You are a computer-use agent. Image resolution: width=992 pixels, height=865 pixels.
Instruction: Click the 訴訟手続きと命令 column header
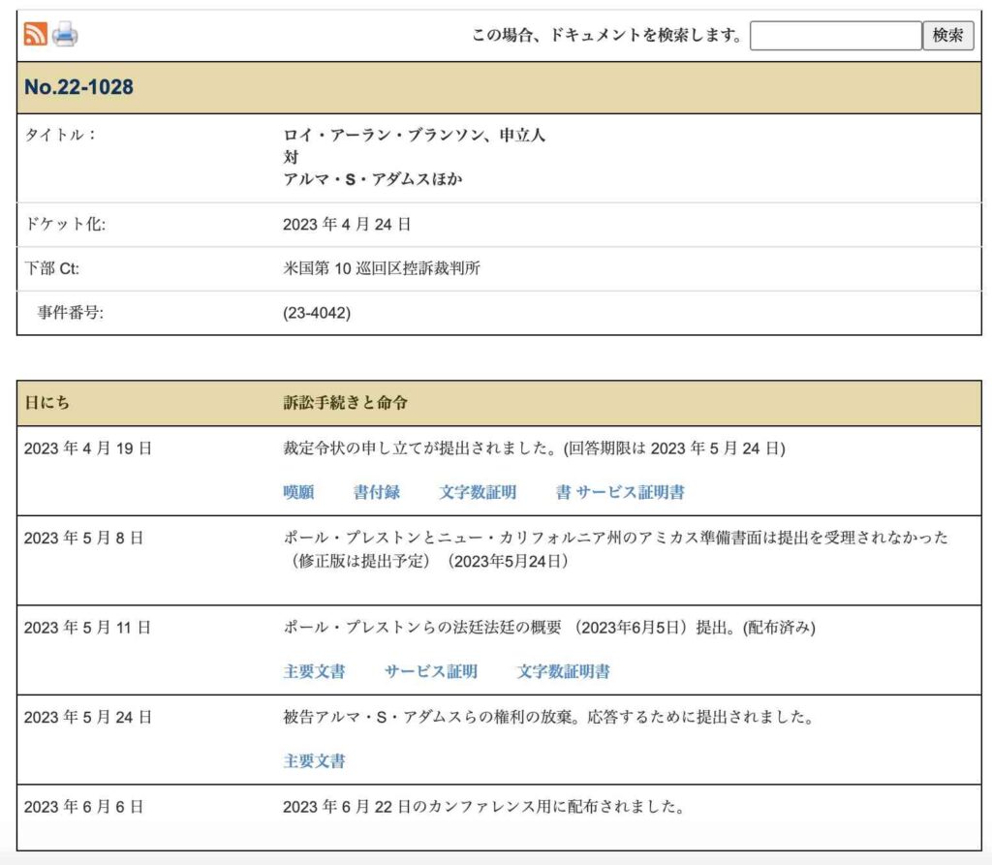[352, 403]
